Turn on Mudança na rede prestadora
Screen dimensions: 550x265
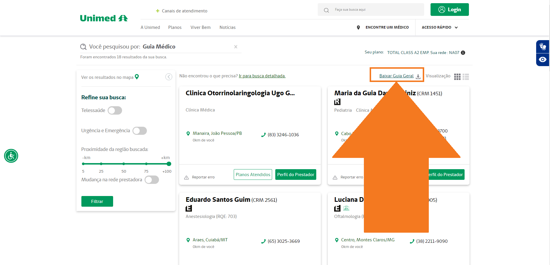152,180
